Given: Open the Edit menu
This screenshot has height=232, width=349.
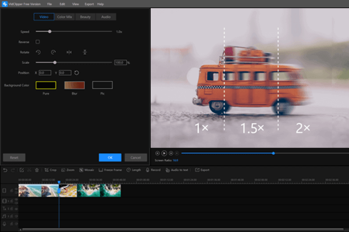Looking at the screenshot, I should [x=62, y=4].
